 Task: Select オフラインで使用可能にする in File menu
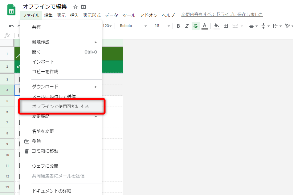[x=61, y=106]
